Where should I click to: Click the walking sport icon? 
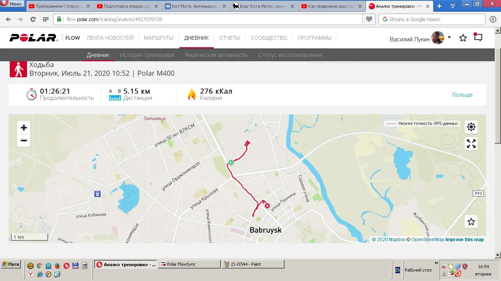(18, 69)
